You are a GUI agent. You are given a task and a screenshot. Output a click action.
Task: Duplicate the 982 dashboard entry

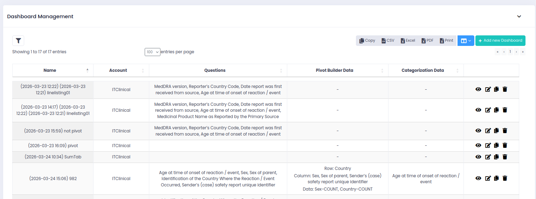pyautogui.click(x=496, y=178)
